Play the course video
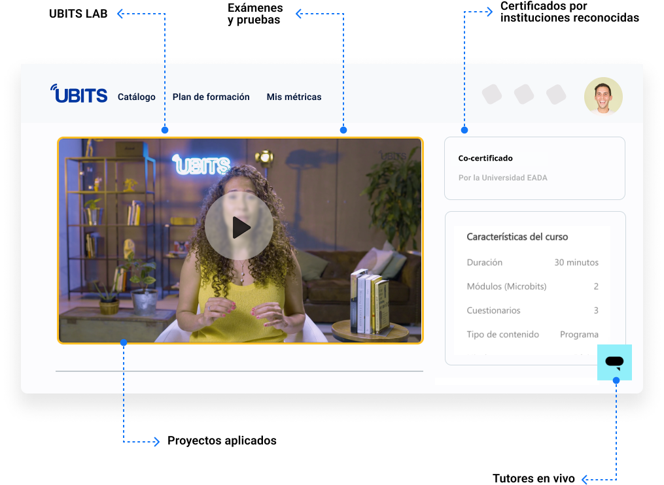 (239, 226)
